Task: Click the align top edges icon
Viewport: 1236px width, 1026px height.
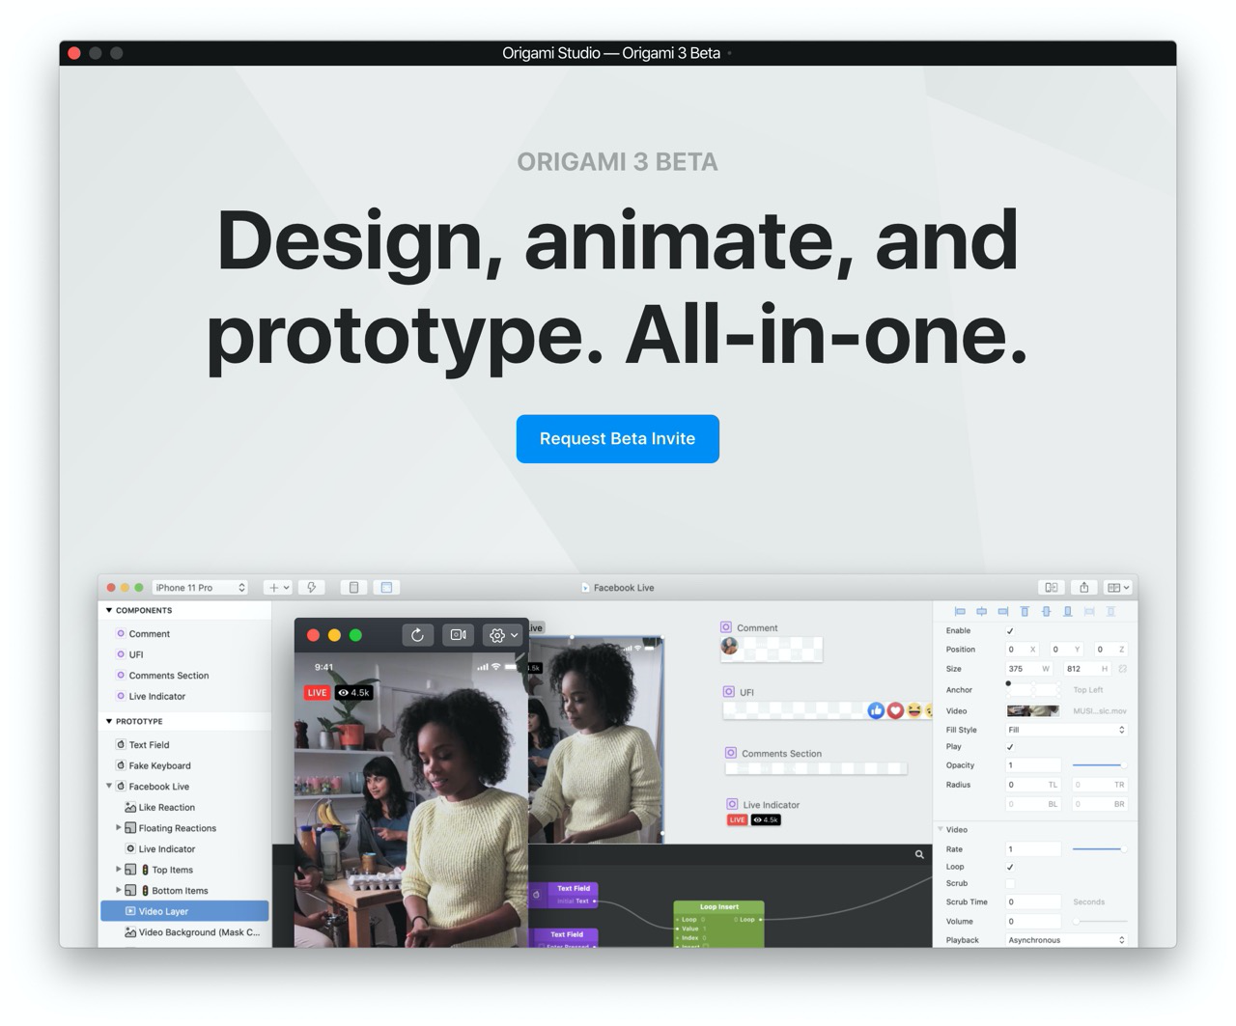Action: [x=1025, y=611]
